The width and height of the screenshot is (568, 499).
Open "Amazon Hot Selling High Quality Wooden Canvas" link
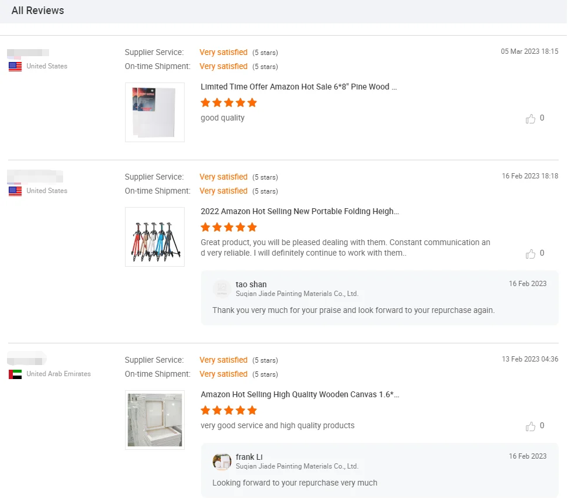click(x=300, y=395)
